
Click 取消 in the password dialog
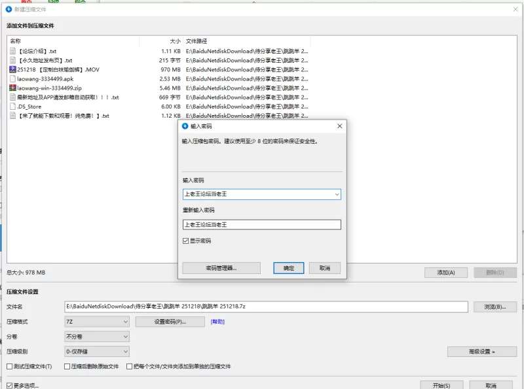click(x=325, y=268)
